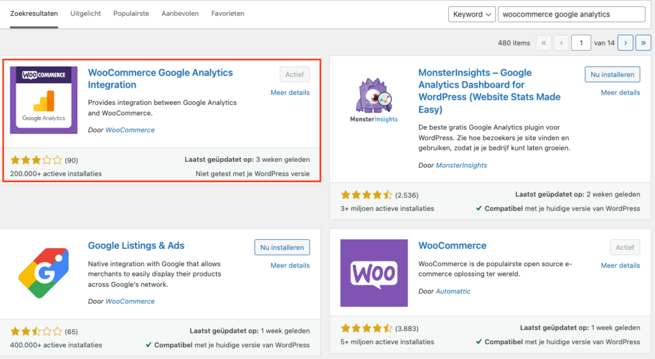The width and height of the screenshot is (655, 359).
Task: Click '5+ miljoen actieve installaties' text
Action: pos(387,342)
